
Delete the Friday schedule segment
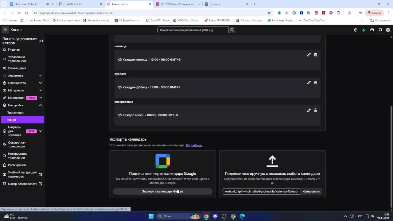[x=316, y=55]
